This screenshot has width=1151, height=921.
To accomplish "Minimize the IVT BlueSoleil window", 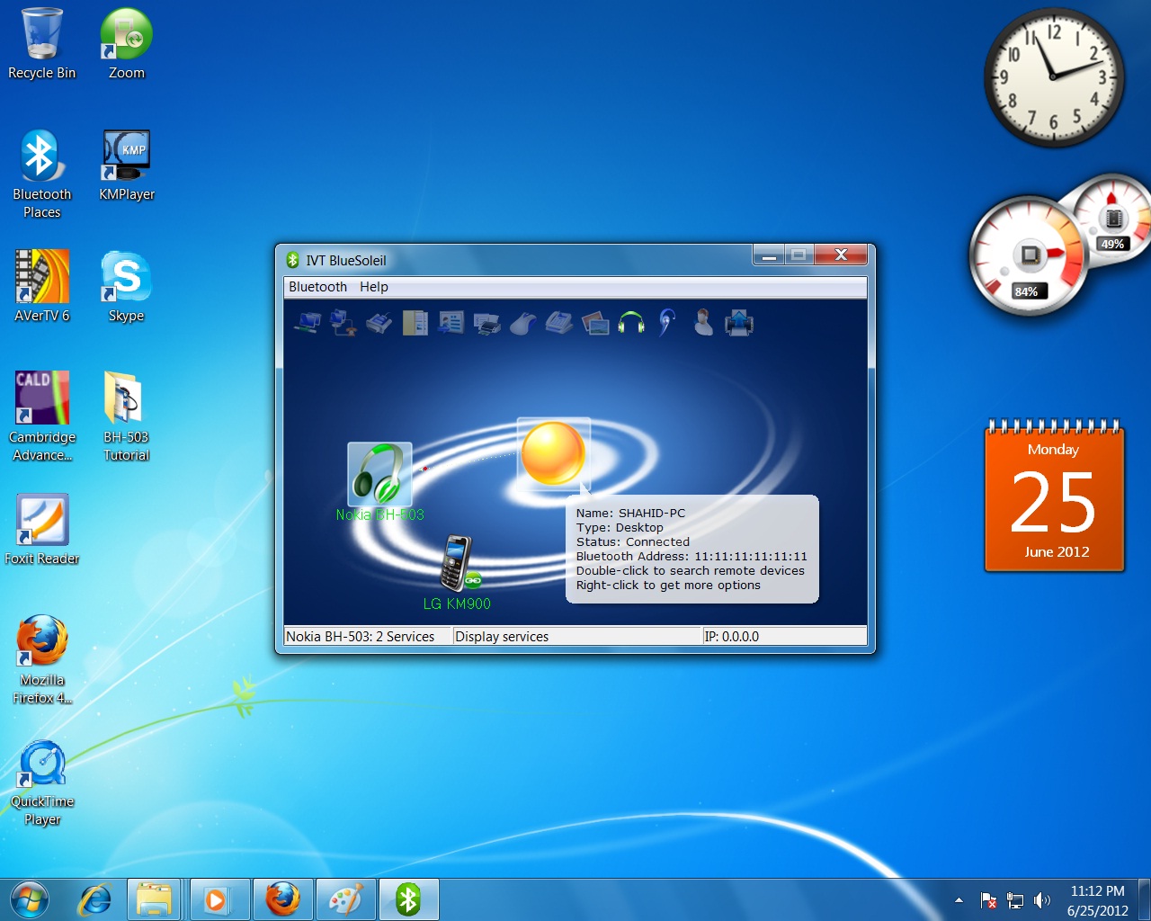I will [x=769, y=255].
